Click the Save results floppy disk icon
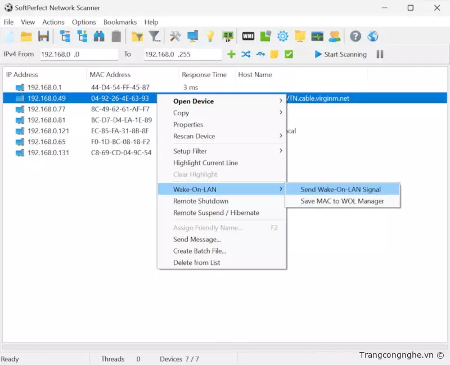 pyautogui.click(x=43, y=37)
